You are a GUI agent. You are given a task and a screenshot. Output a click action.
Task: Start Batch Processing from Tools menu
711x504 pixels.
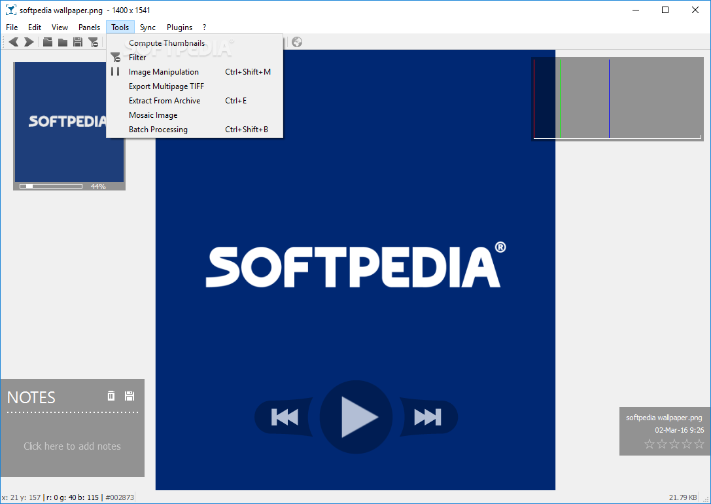[x=194, y=130]
